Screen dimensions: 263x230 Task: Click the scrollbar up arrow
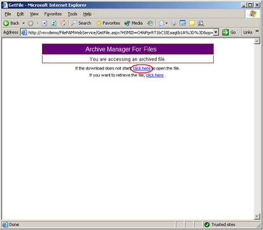click(x=257, y=41)
